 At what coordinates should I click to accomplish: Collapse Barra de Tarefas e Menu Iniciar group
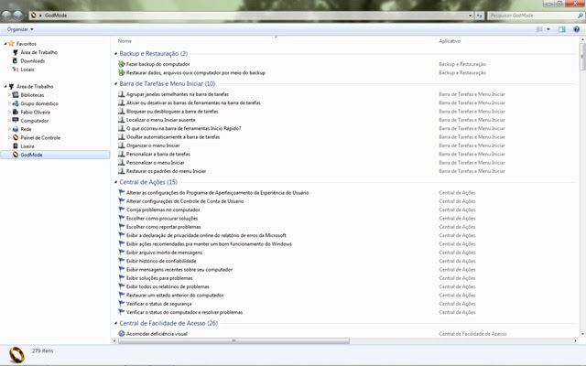(x=116, y=83)
